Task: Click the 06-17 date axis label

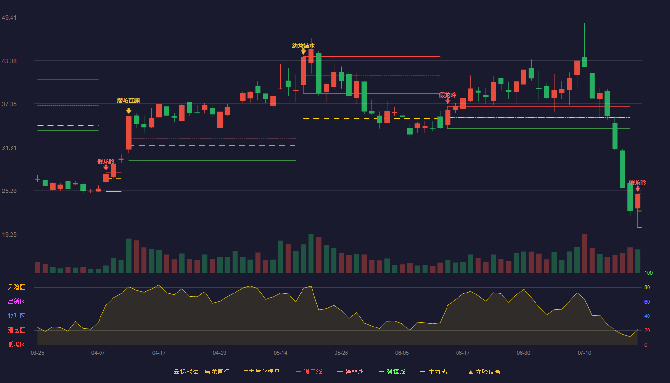Action: (x=463, y=353)
